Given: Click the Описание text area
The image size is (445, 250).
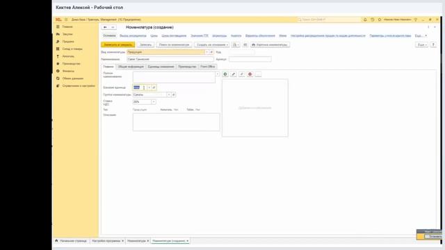Looking at the screenshot, I should tap(176, 122).
